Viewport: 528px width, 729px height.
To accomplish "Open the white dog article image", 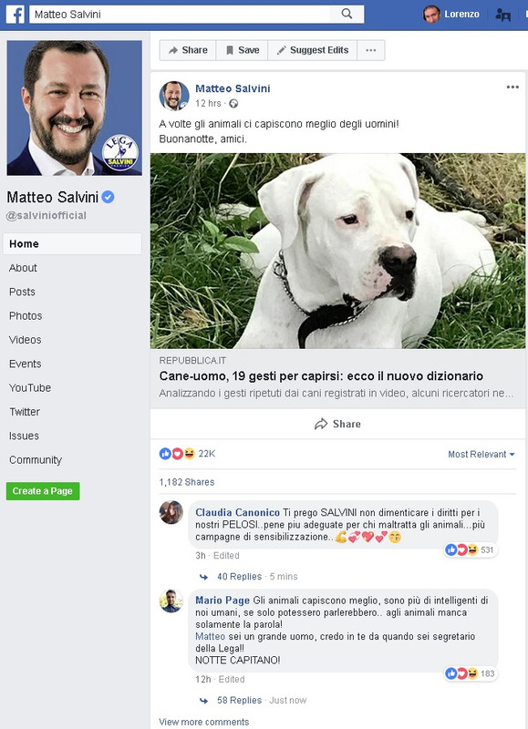I will (x=337, y=252).
